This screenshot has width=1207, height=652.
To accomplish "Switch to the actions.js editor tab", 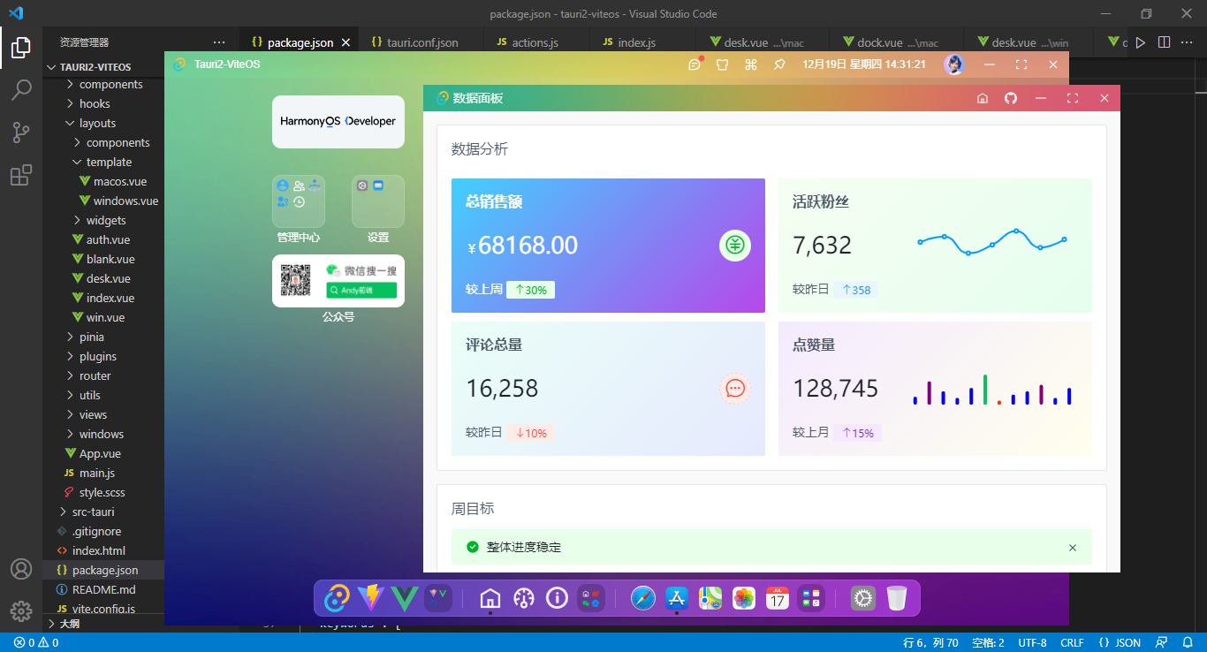I will point(535,42).
